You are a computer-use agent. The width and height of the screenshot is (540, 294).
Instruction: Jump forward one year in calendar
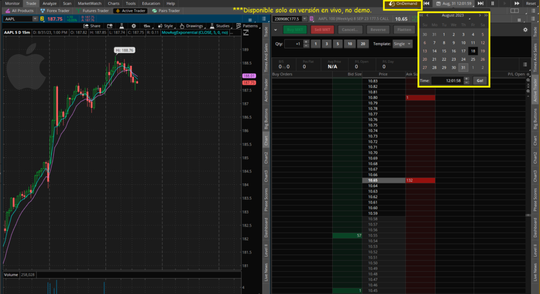(486, 15)
